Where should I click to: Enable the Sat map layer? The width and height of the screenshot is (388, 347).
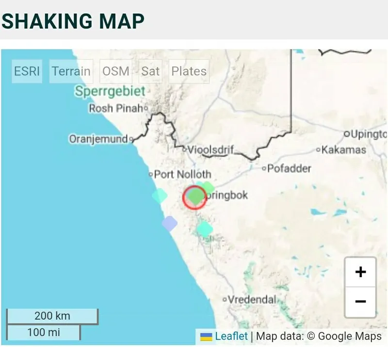(x=150, y=71)
